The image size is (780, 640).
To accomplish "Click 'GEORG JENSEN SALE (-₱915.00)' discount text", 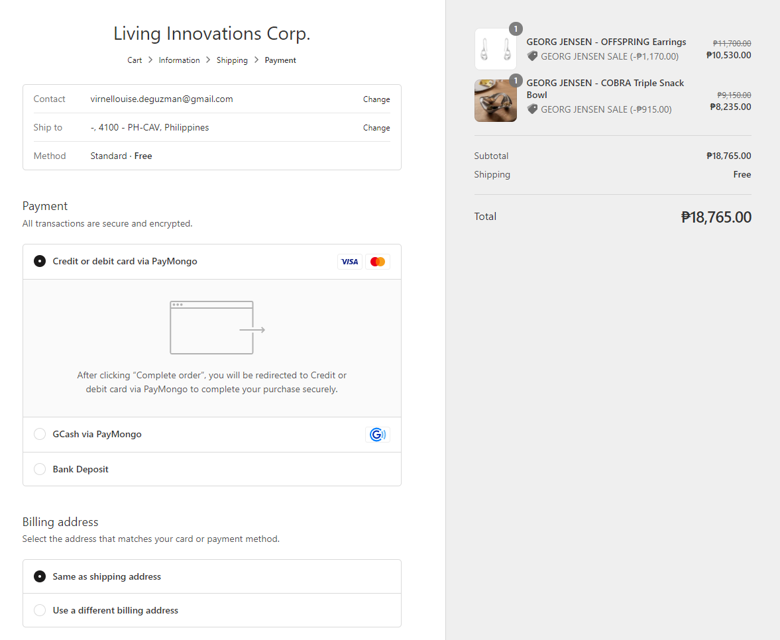I will tap(606, 109).
